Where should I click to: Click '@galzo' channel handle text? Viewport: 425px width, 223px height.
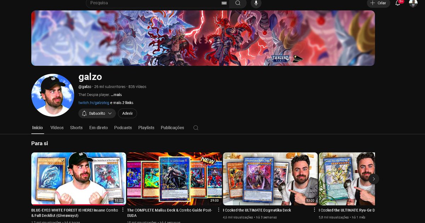(85, 87)
